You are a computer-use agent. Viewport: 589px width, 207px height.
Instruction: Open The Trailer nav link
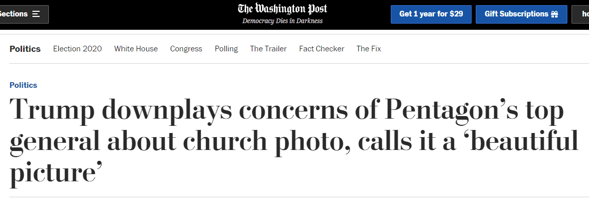pos(268,49)
